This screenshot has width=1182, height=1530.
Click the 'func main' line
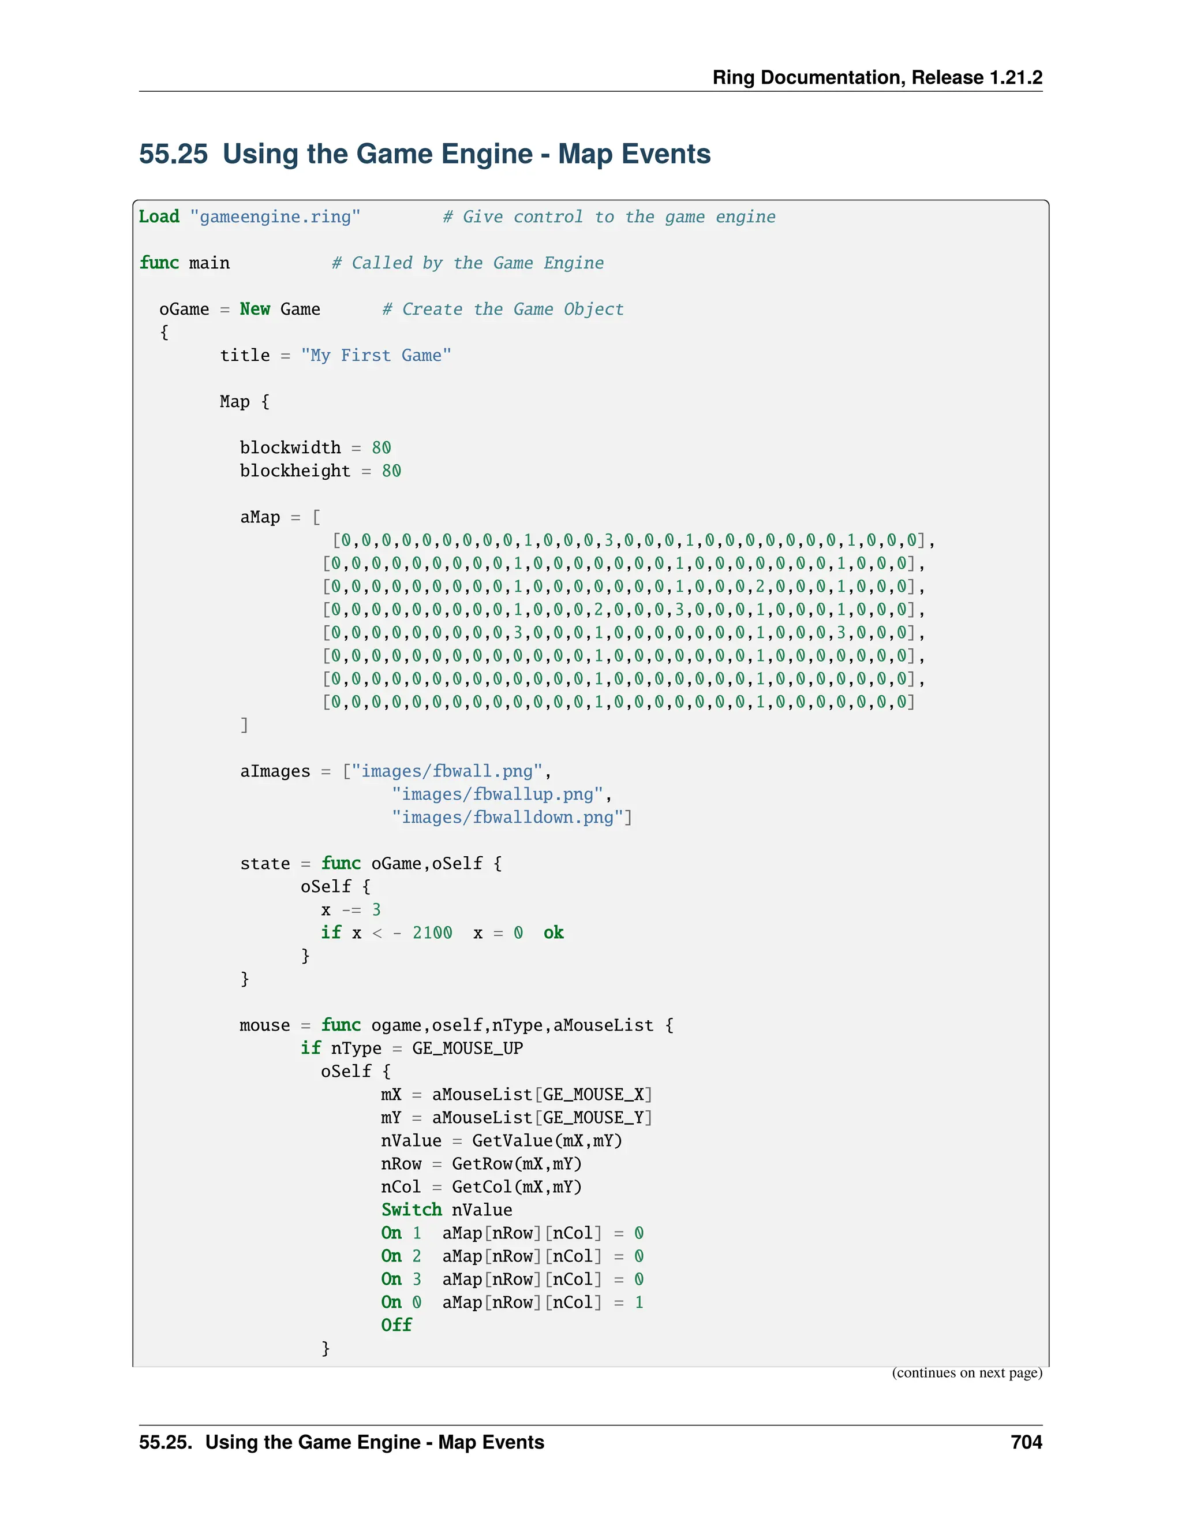(x=185, y=263)
